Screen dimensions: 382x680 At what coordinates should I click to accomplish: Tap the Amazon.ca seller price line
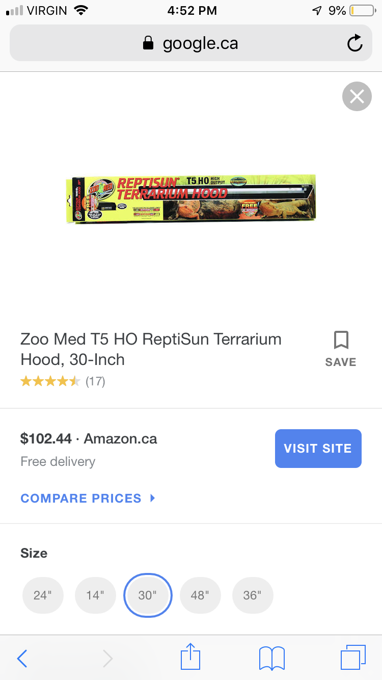pyautogui.click(x=89, y=438)
